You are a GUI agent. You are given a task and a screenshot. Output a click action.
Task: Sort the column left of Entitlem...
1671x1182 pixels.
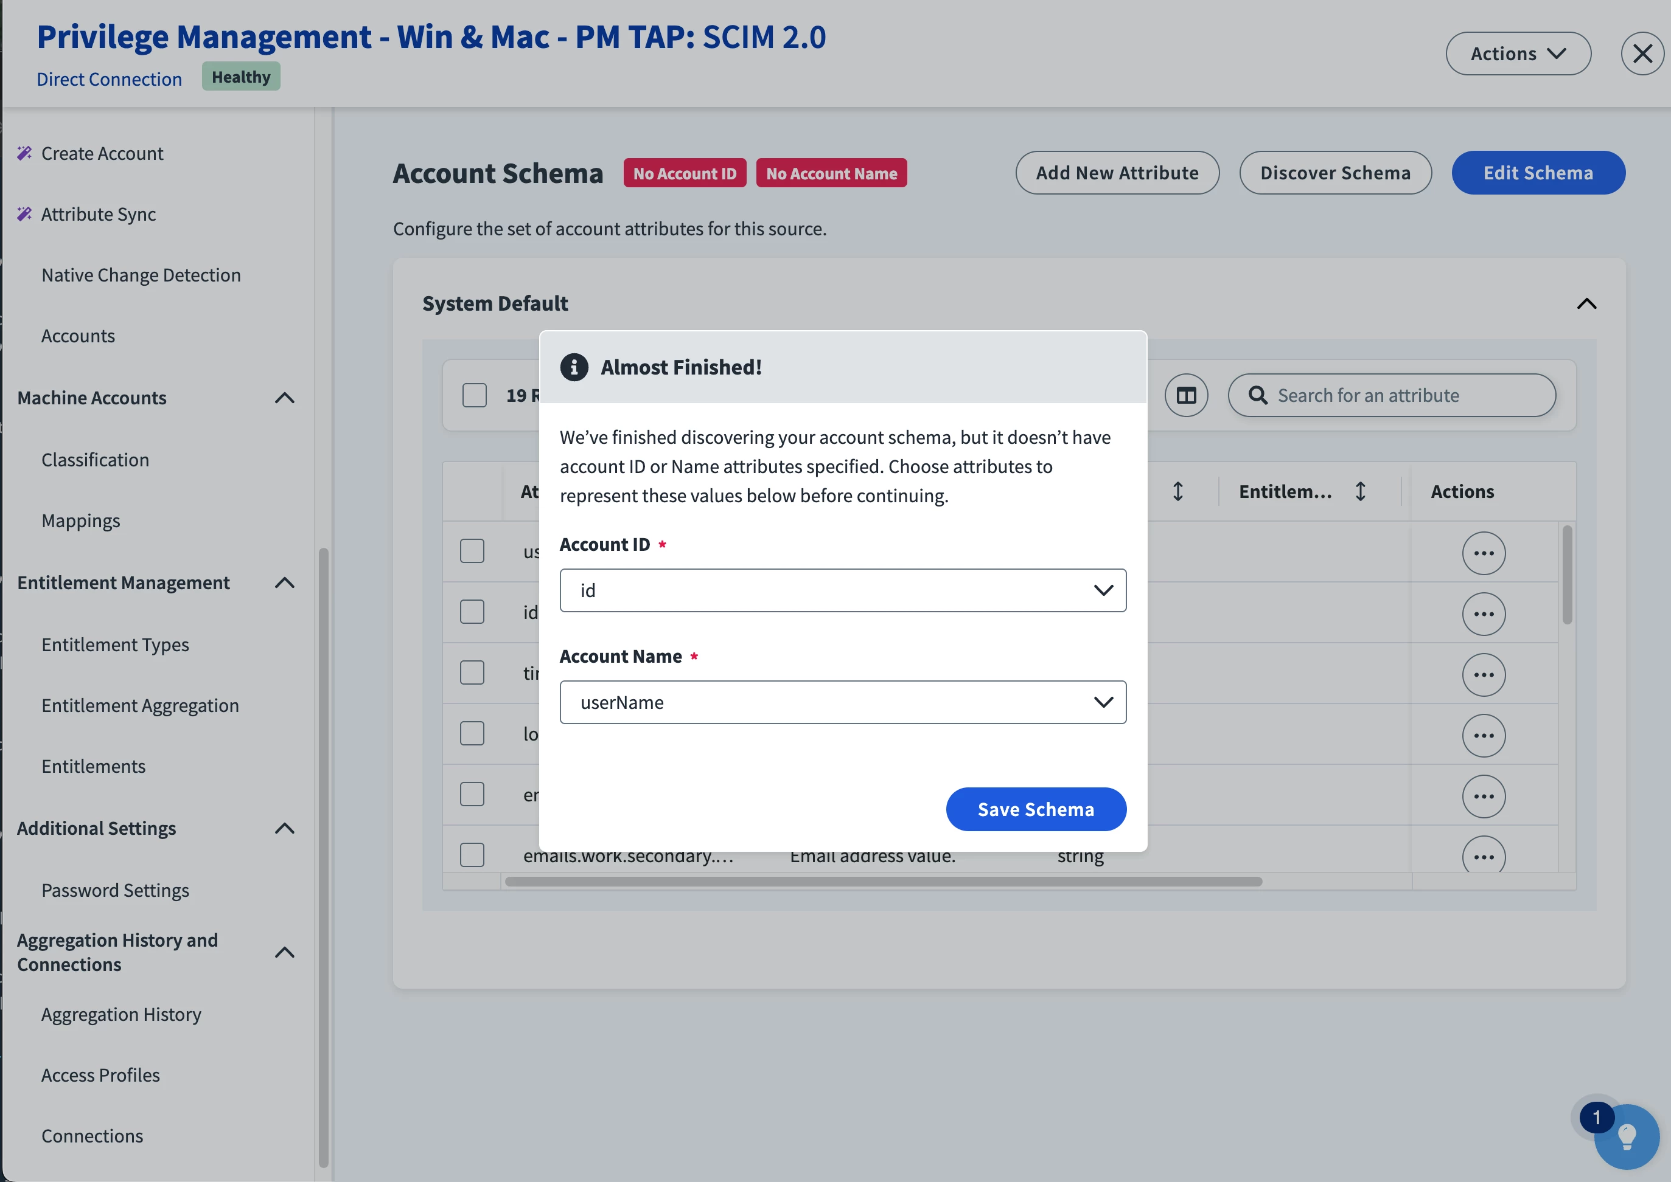coord(1177,492)
